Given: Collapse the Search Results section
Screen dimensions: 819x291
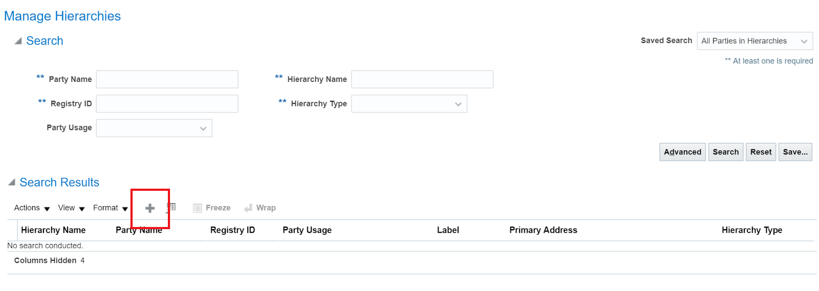Looking at the screenshot, I should (12, 183).
